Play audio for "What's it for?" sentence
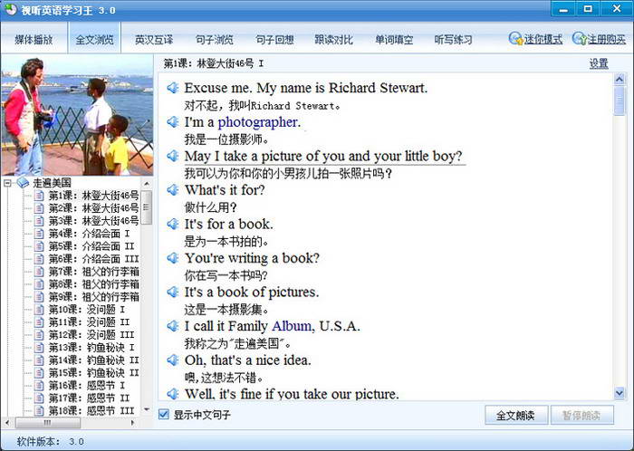 (x=171, y=190)
